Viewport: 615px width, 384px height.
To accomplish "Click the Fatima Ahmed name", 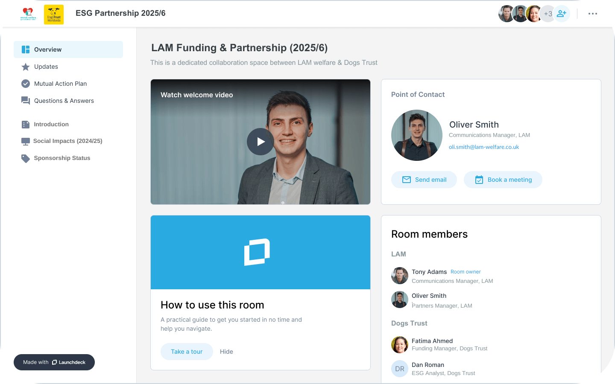I will pos(432,341).
